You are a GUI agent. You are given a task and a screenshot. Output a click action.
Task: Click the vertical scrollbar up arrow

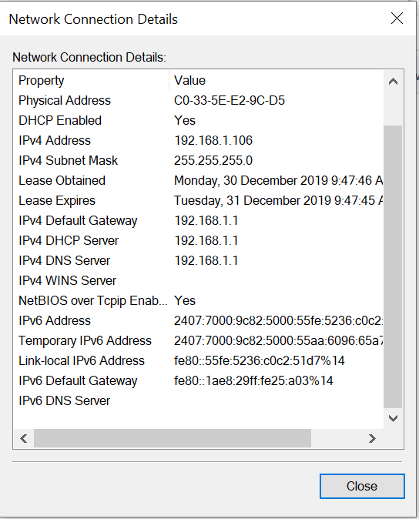pyautogui.click(x=393, y=82)
